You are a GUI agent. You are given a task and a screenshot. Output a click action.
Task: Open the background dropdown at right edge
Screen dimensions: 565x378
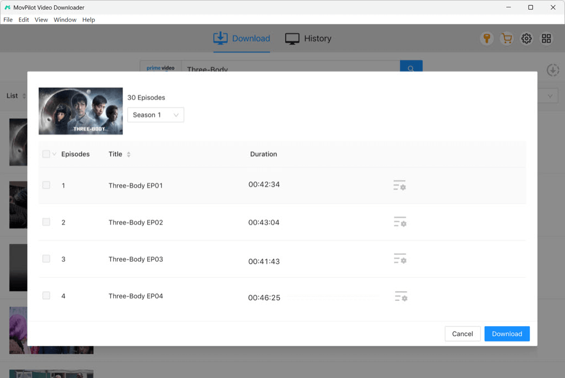[x=550, y=96]
